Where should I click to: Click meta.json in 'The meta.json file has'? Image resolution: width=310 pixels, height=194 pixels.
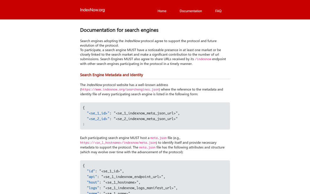coord(147,147)
